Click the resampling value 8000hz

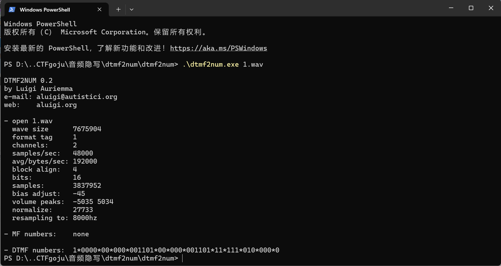coord(85,218)
